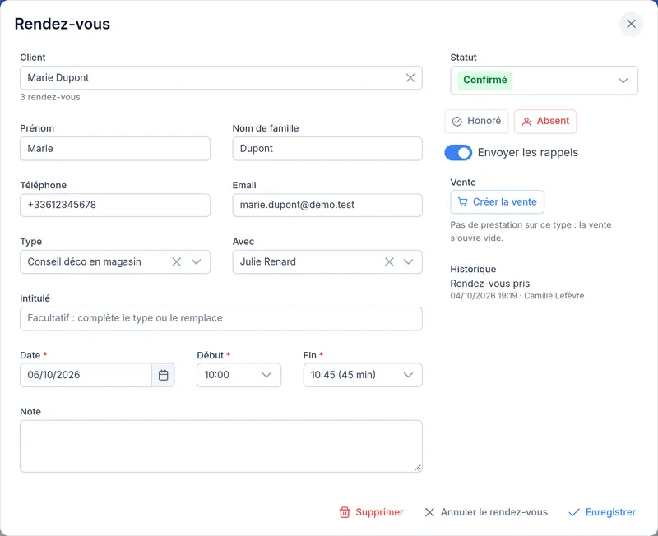The width and height of the screenshot is (658, 536).
Task: Click the 'Pas de prestation sur ce type' hint
Action: click(x=531, y=231)
